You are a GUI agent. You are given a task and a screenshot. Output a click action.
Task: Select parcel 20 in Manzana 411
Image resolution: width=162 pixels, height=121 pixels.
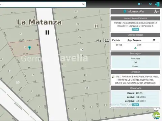pyautogui.click(x=80, y=37)
